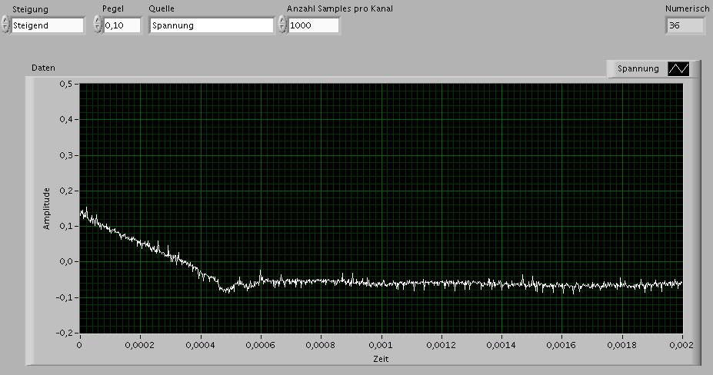Click the Pegel value field 0,10
This screenshot has height=375, width=713.
point(122,25)
